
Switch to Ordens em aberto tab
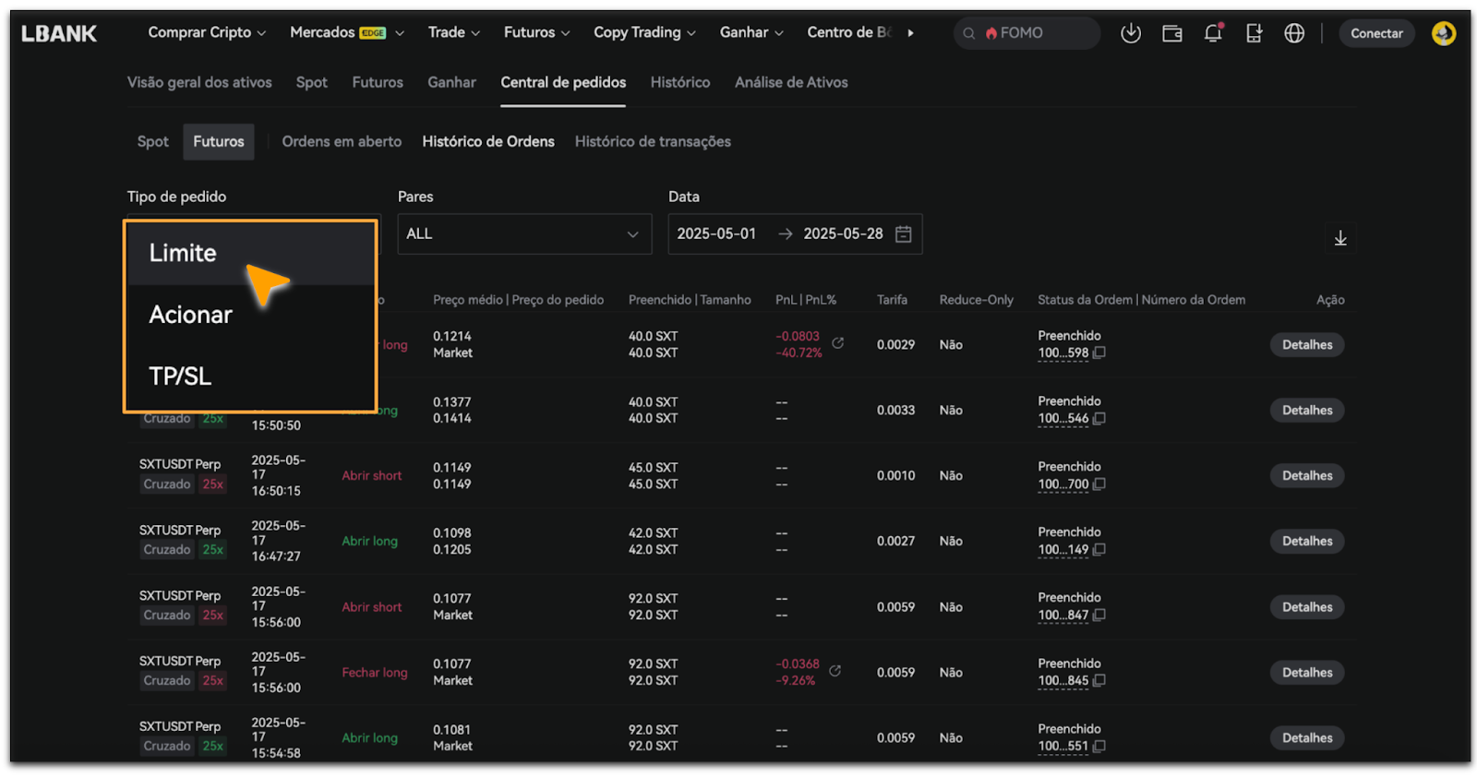pos(342,141)
